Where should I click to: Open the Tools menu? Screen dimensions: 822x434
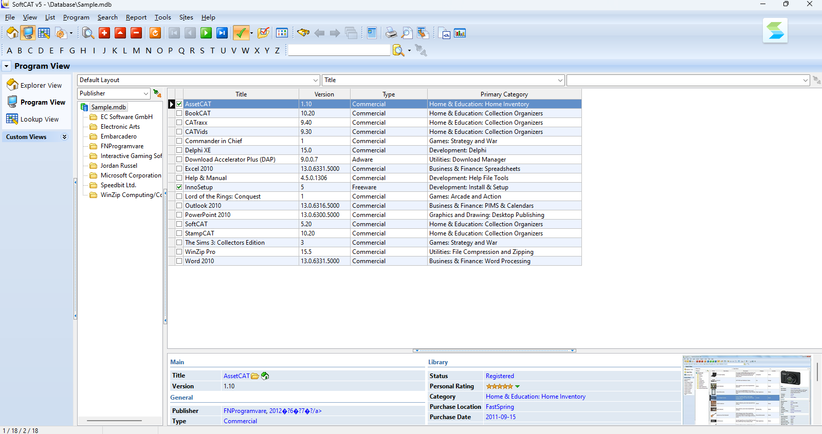[x=163, y=17]
